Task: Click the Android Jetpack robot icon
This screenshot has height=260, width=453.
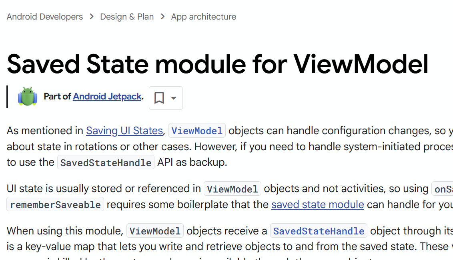Action: tap(27, 97)
